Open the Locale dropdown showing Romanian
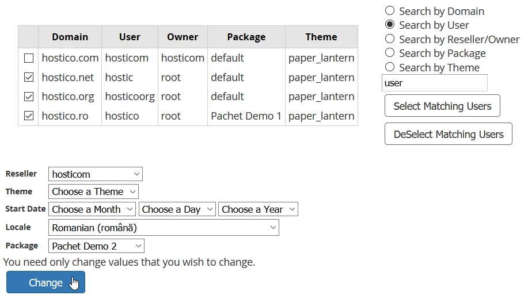The image size is (528, 295). 164,228
